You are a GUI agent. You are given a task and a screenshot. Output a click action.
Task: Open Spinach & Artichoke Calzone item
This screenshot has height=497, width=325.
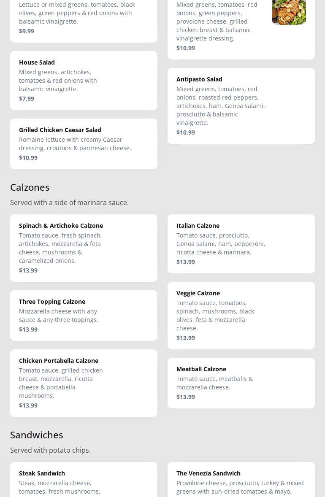tap(84, 248)
